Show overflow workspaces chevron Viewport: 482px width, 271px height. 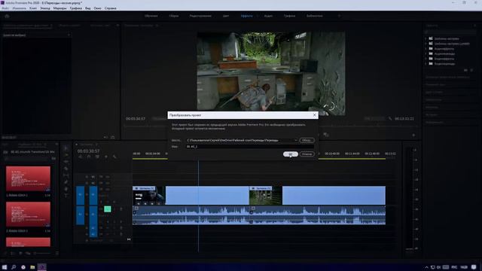tap(340, 16)
